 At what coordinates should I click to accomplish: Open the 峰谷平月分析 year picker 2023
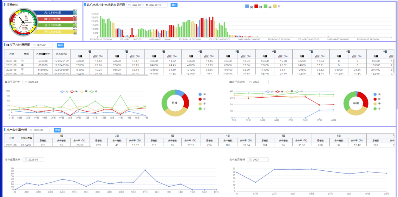[x=258, y=82]
